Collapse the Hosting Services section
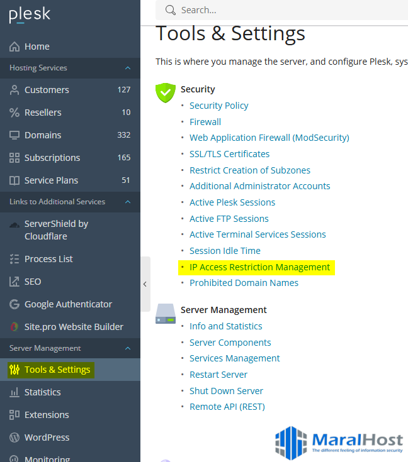The height and width of the screenshot is (462, 408). click(x=128, y=68)
